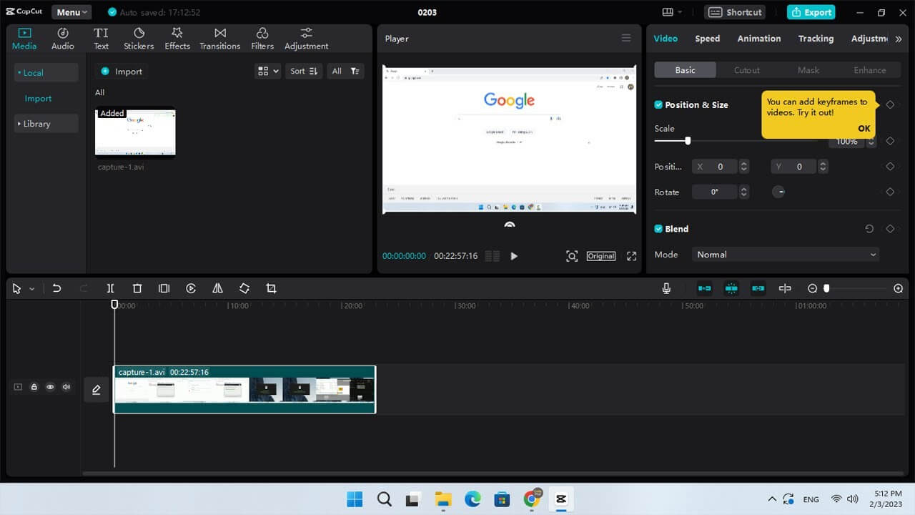
Task: Click the Position X value field
Action: (x=721, y=167)
